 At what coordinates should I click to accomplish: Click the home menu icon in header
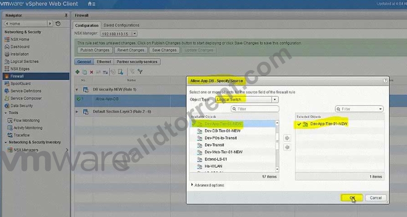[92, 4]
